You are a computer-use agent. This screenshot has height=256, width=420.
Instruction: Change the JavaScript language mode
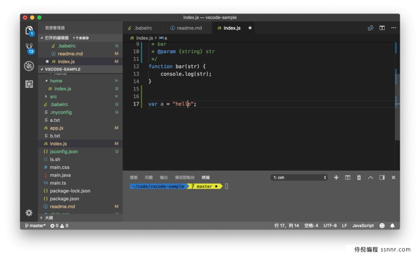click(x=363, y=225)
